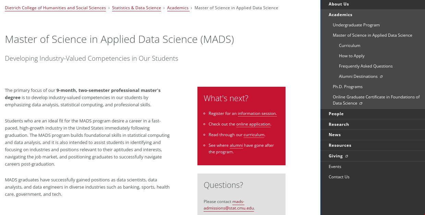Click external link icon after Data Science certificate
425x215 pixels.
click(361, 103)
